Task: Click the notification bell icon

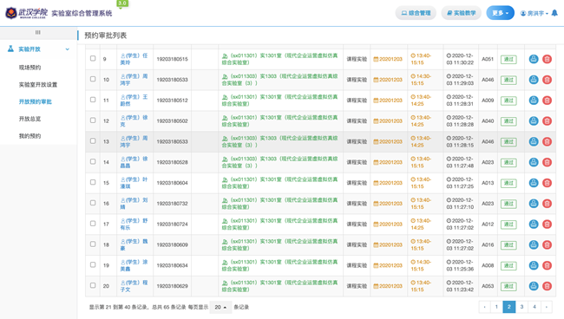Action: (554, 13)
